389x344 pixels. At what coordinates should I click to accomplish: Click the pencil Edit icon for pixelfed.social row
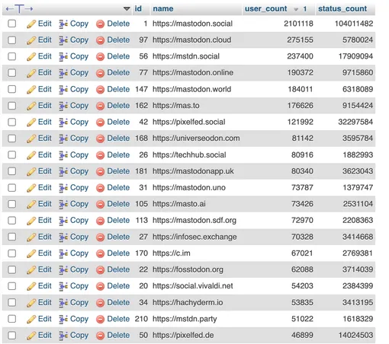31,123
